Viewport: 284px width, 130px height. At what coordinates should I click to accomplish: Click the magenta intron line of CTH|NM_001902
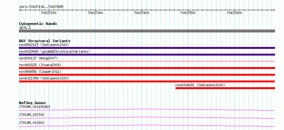click(x=147, y=126)
